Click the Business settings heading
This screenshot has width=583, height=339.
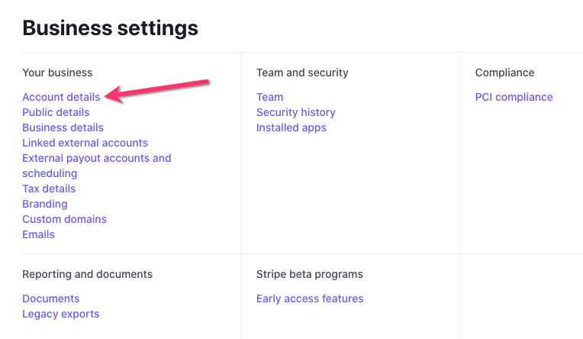110,28
